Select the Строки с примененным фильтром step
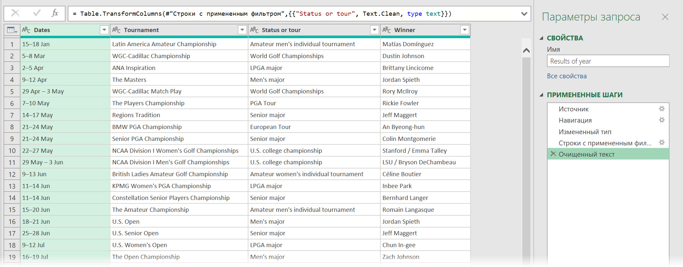683x267 pixels. coord(608,143)
